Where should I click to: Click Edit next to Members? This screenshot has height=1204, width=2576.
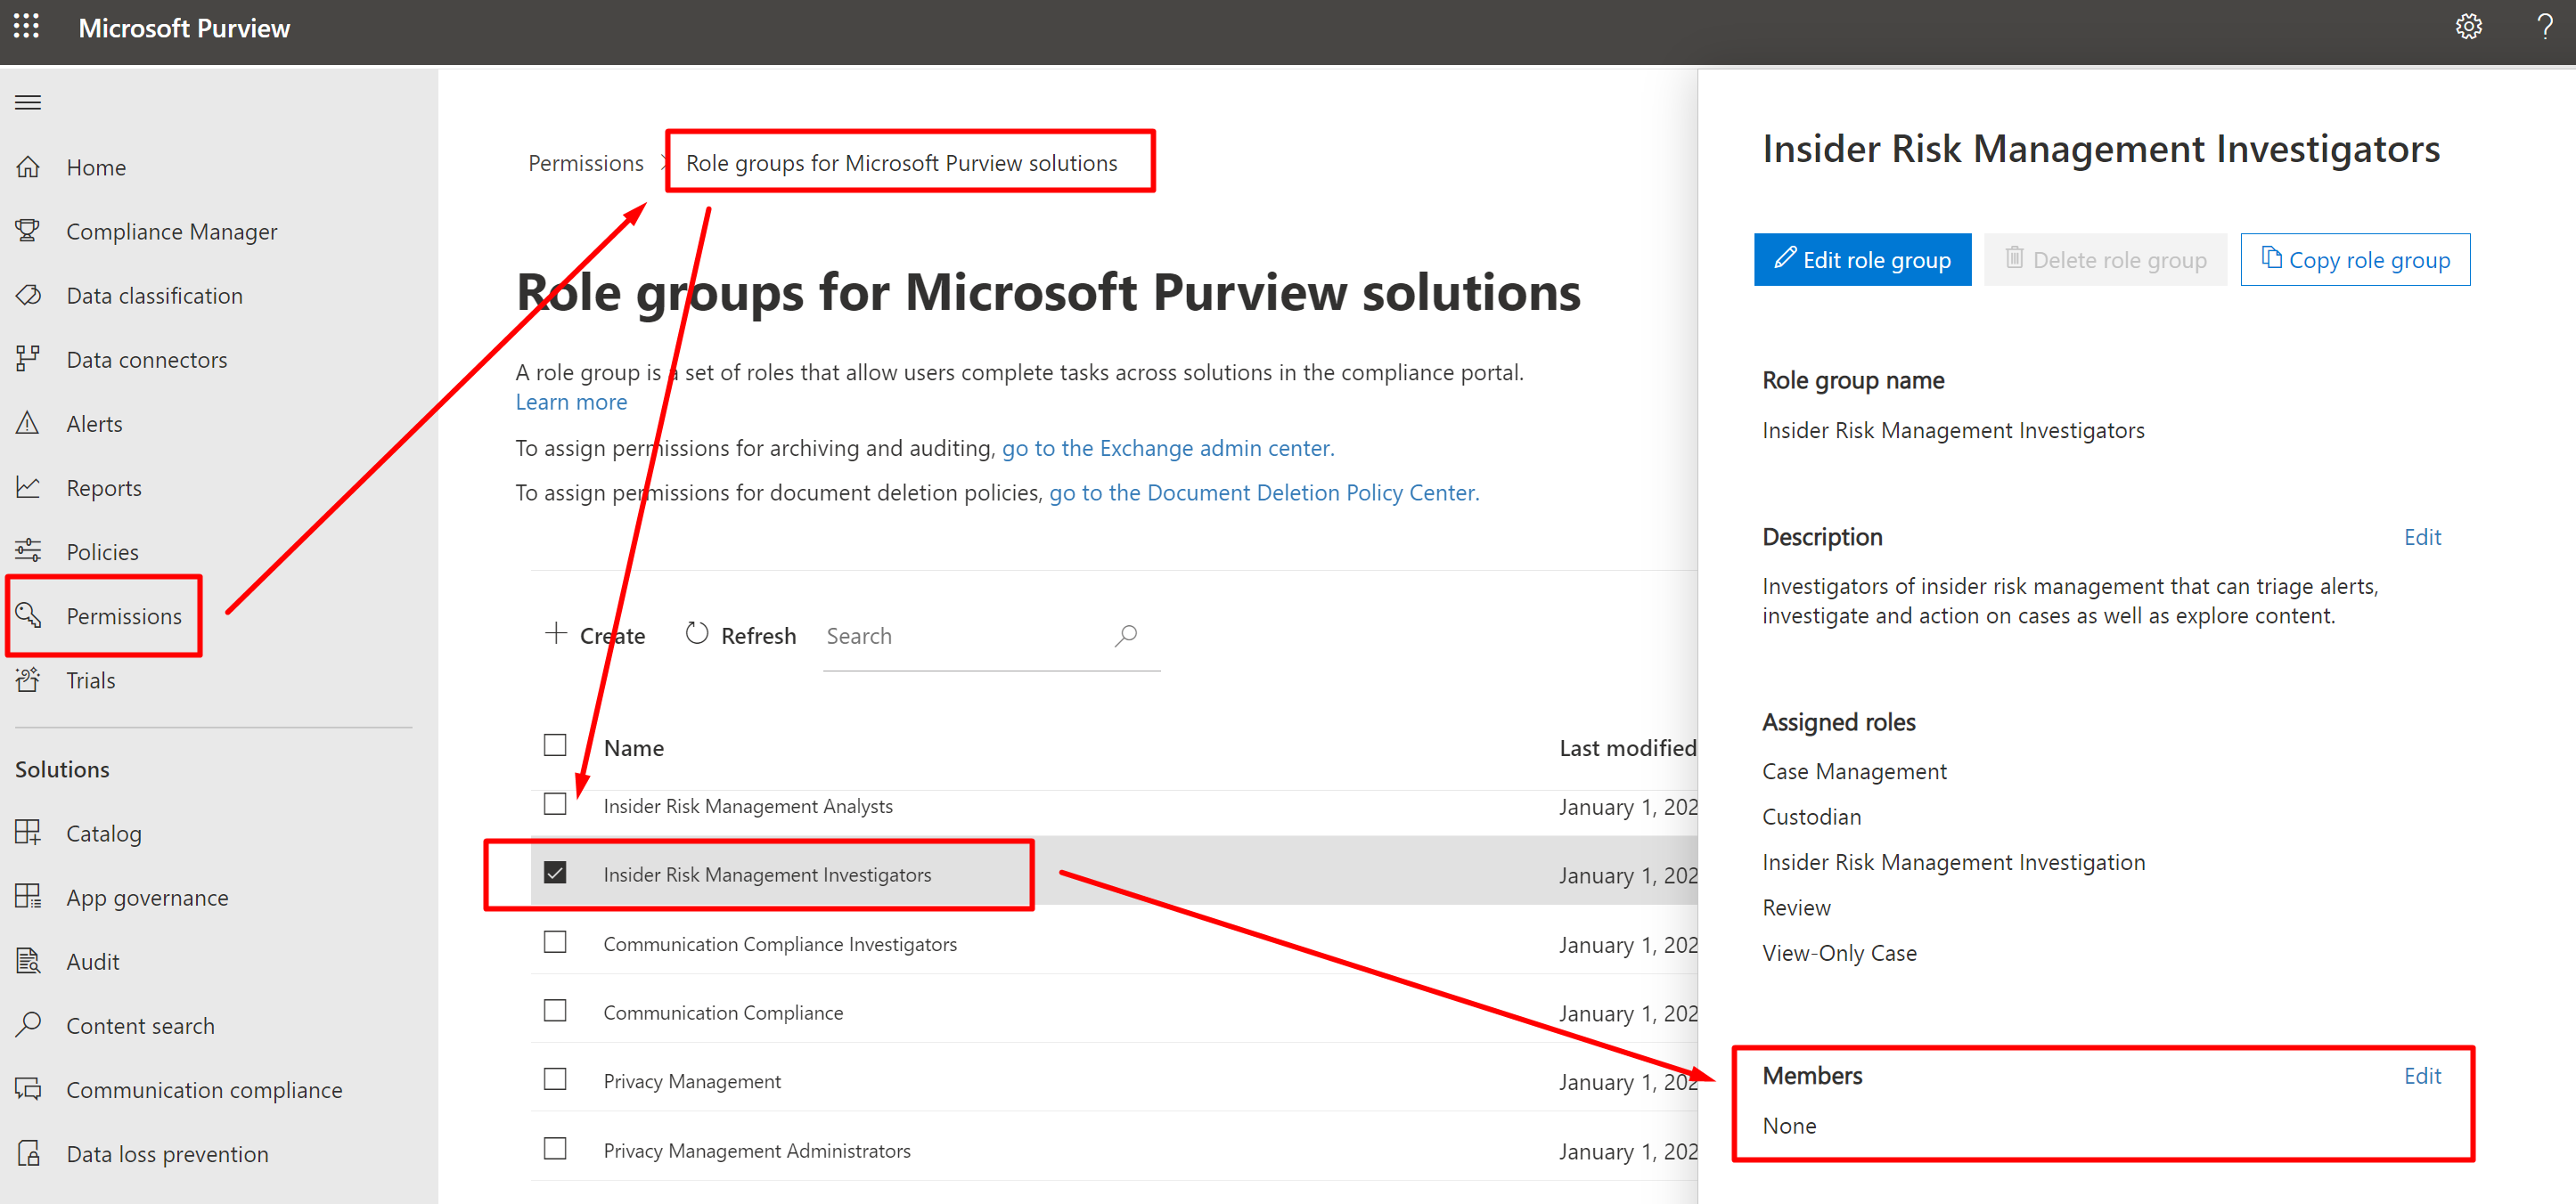pyautogui.click(x=2421, y=1076)
